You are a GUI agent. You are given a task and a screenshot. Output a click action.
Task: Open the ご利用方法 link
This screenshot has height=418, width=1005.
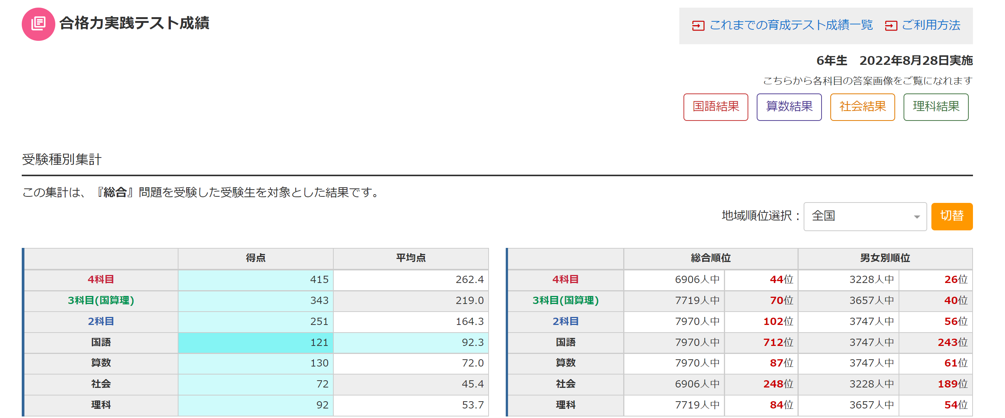[x=931, y=25]
